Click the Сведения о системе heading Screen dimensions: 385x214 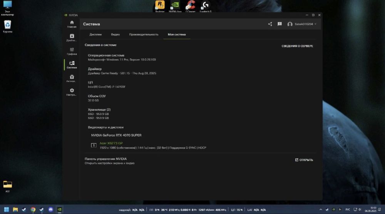[x=100, y=45]
